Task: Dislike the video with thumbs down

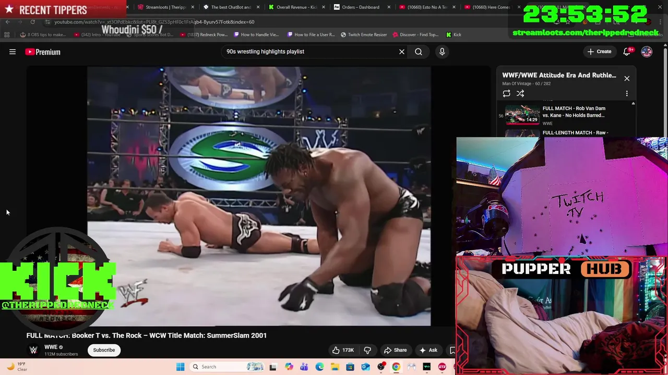Action: coord(367,350)
